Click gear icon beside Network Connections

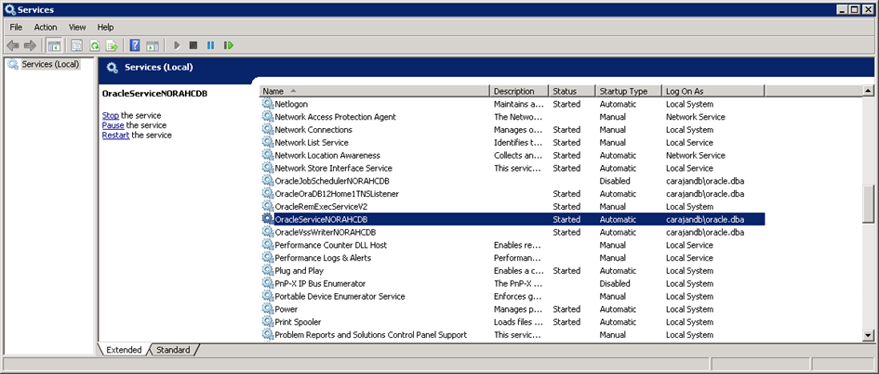(267, 129)
